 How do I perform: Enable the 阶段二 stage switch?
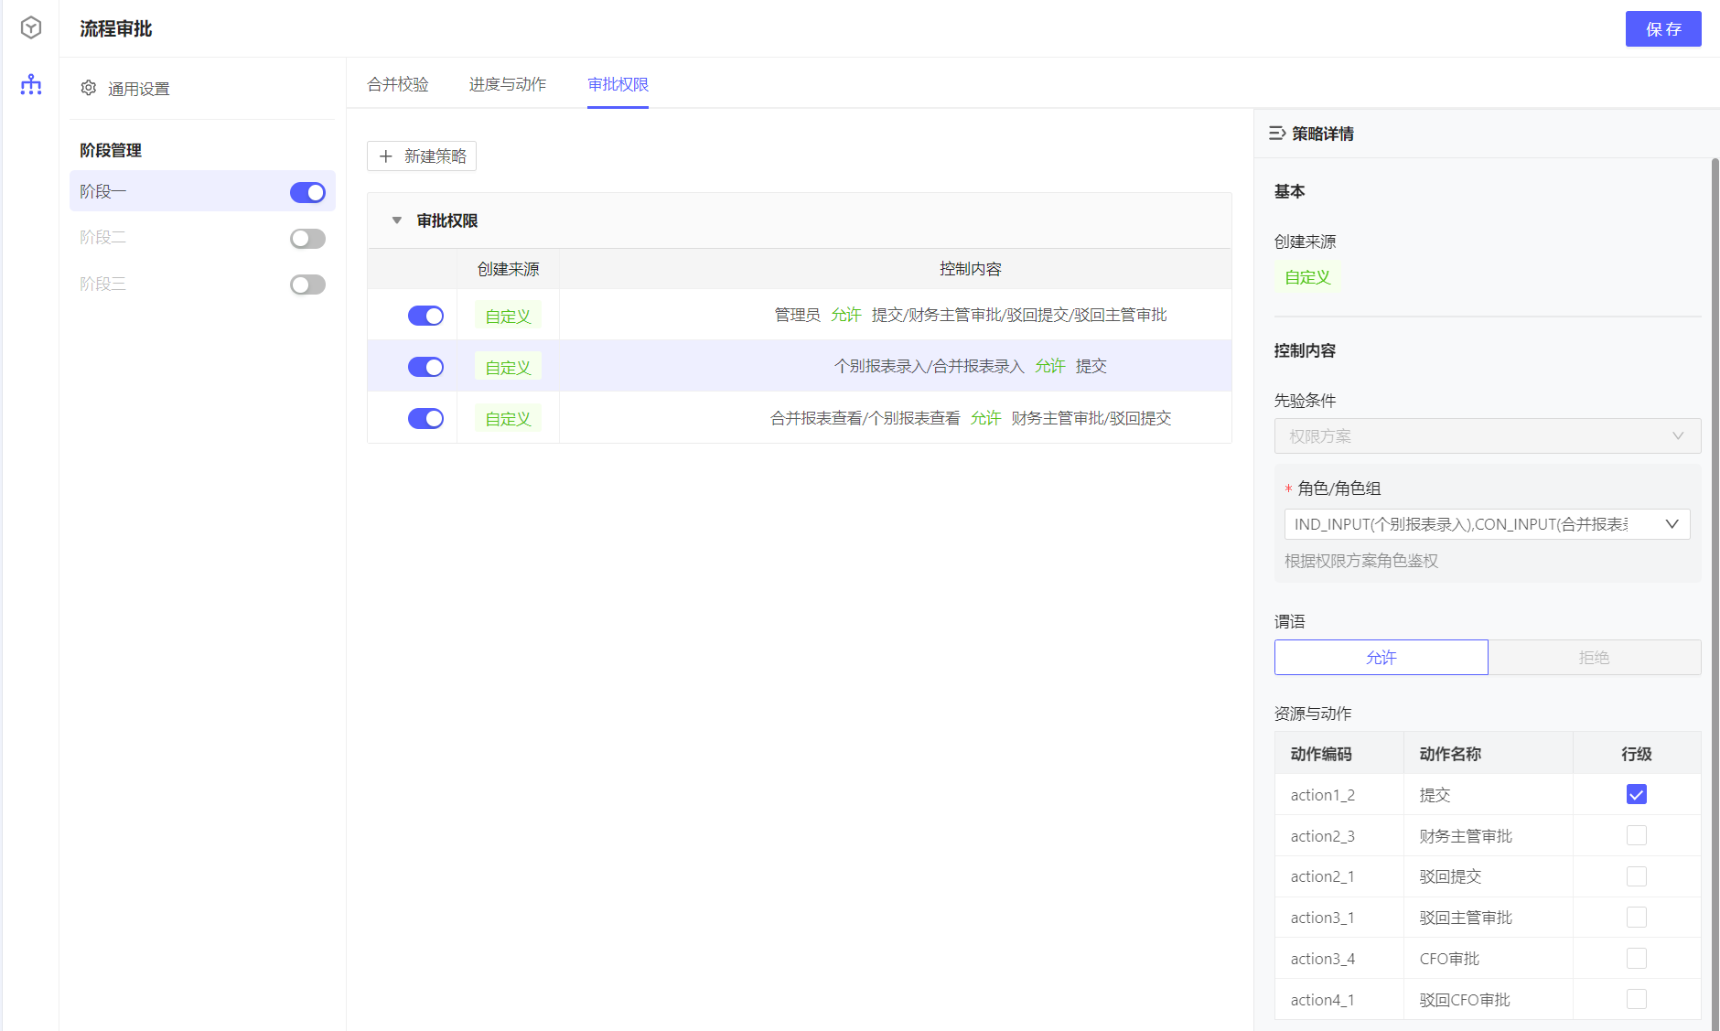coord(307,239)
